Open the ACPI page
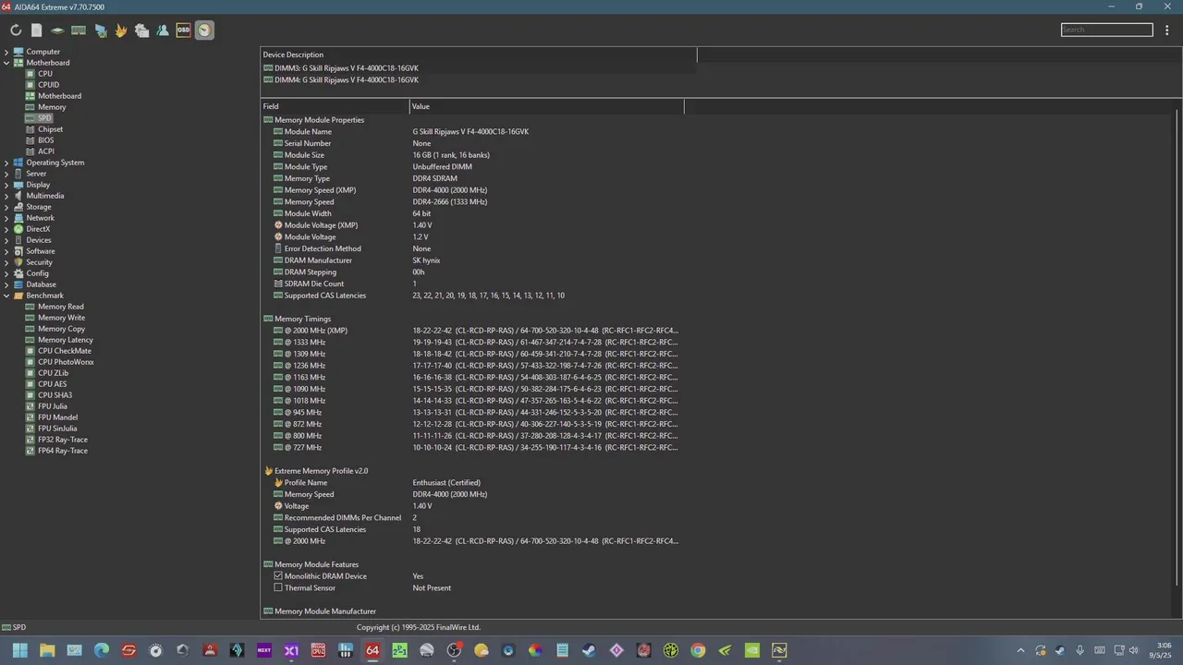1183x665 pixels. click(x=45, y=151)
